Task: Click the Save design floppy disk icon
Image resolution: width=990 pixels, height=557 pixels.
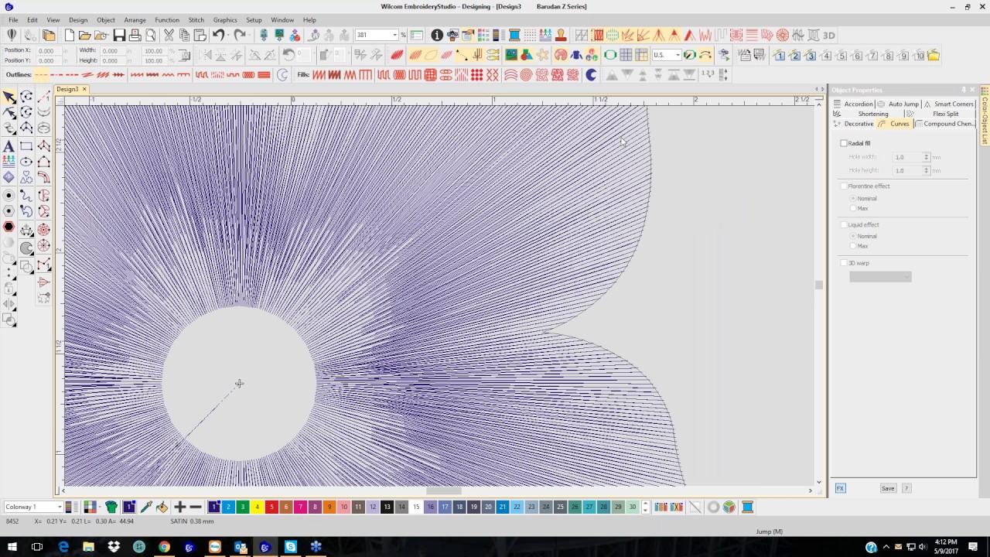Action: coord(119,35)
